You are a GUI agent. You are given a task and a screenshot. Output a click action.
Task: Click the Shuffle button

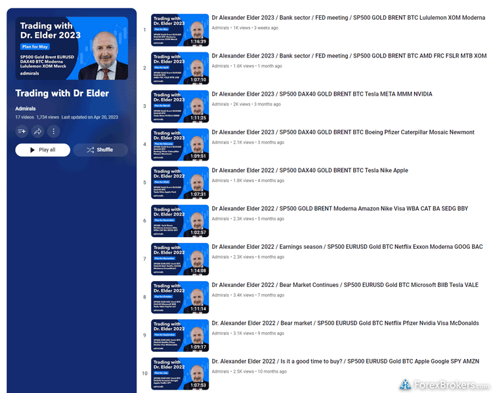tap(100, 150)
